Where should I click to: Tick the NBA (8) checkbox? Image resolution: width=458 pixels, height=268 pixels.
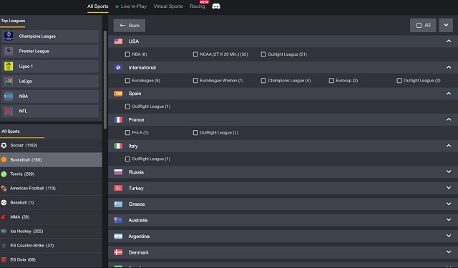127,54
